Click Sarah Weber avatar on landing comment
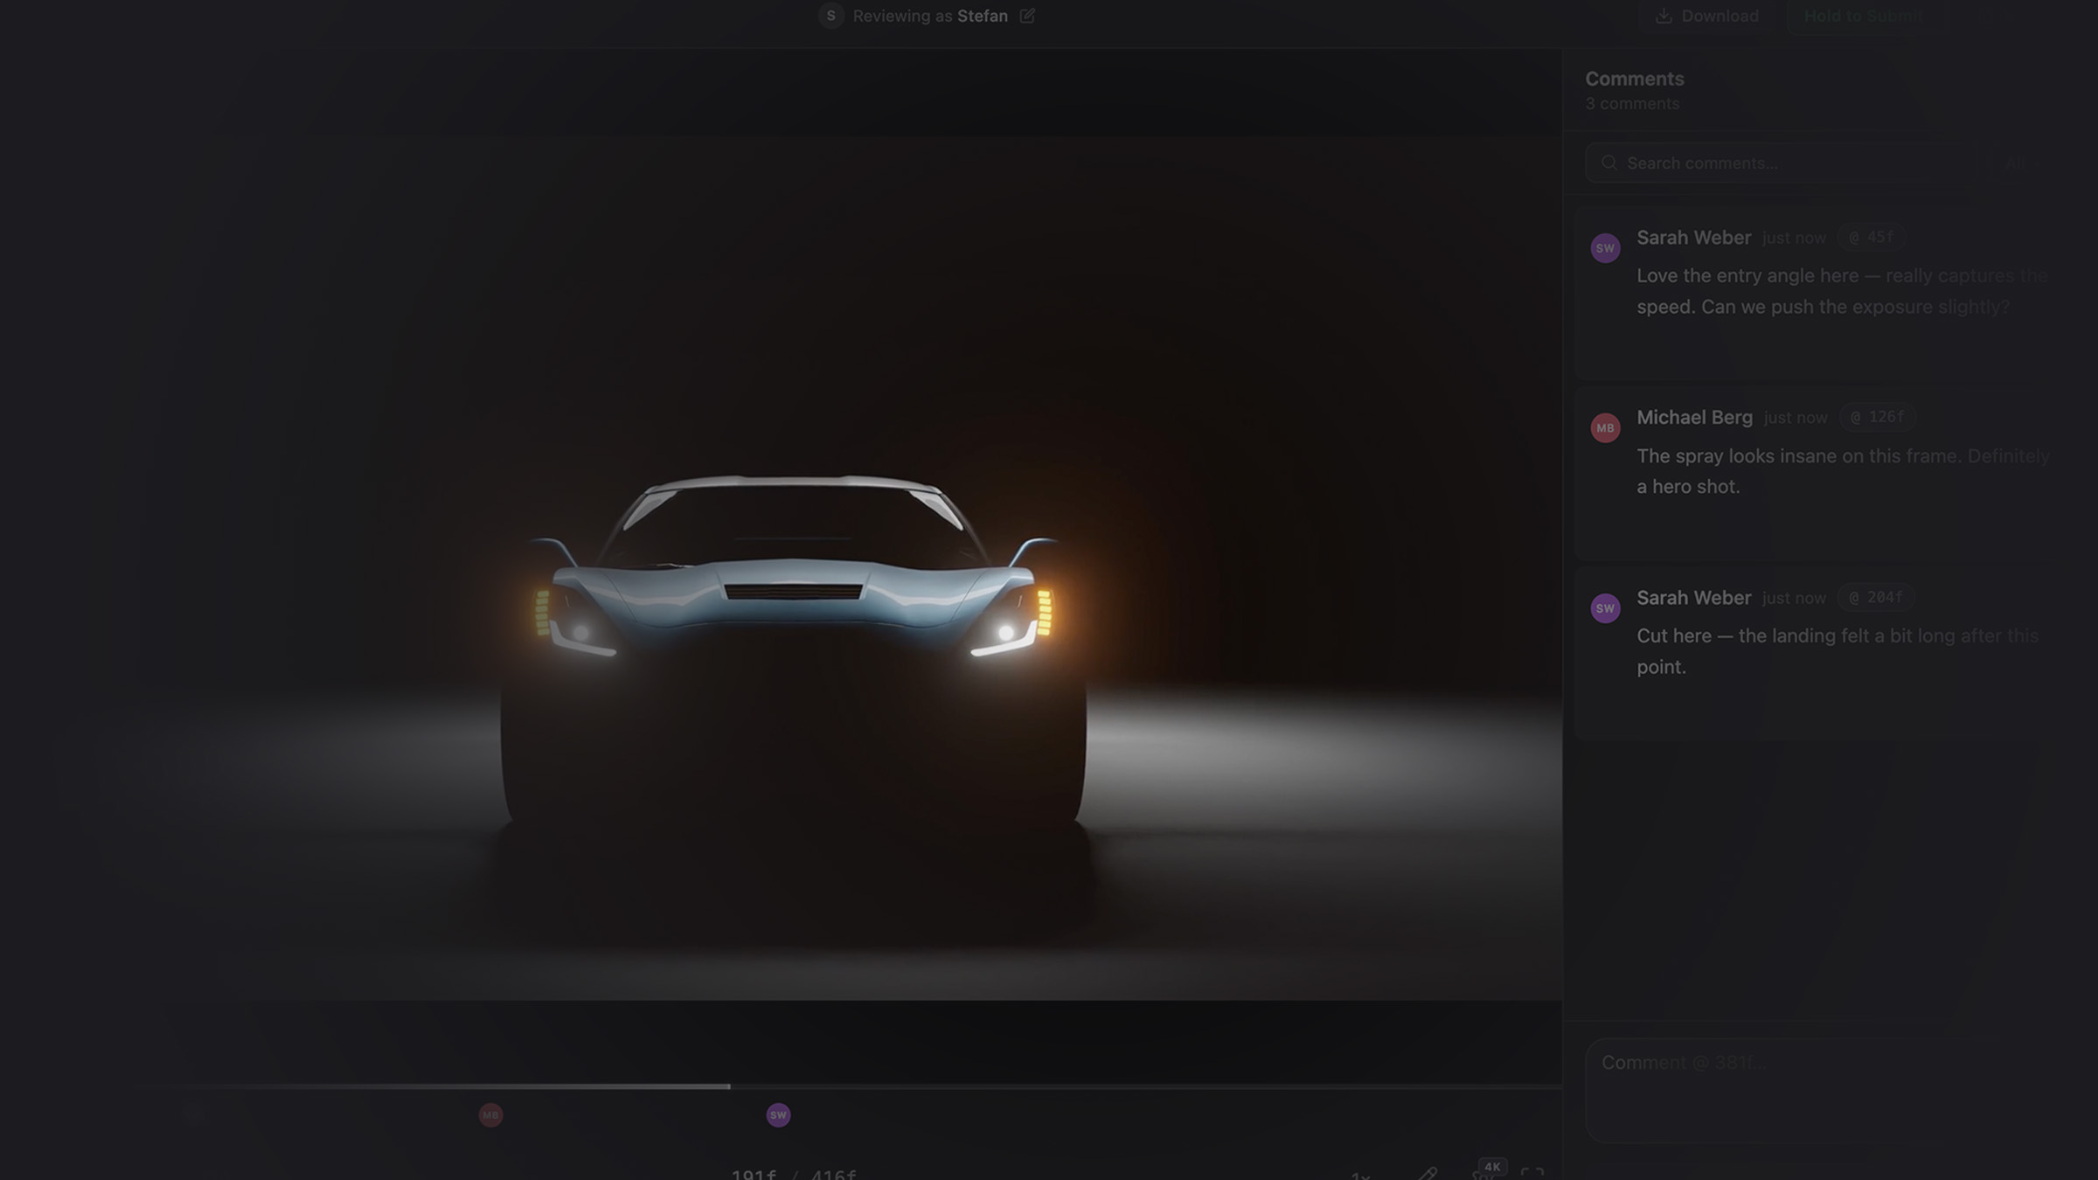Image resolution: width=2098 pixels, height=1180 pixels. tap(1605, 608)
